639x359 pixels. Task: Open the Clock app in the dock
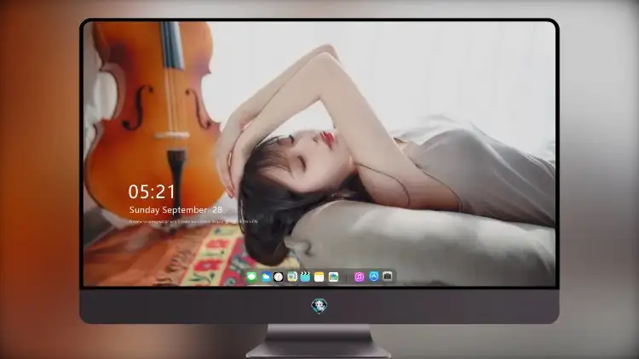click(279, 276)
